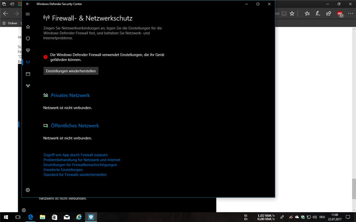Open People icon in system tray
356x222 pixels.
coord(282,217)
